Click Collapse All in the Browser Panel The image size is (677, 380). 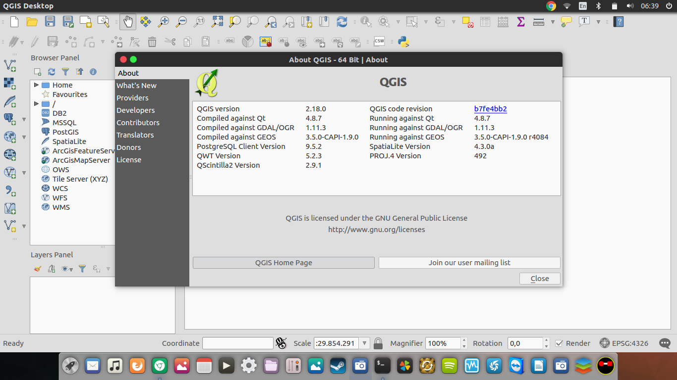click(79, 72)
